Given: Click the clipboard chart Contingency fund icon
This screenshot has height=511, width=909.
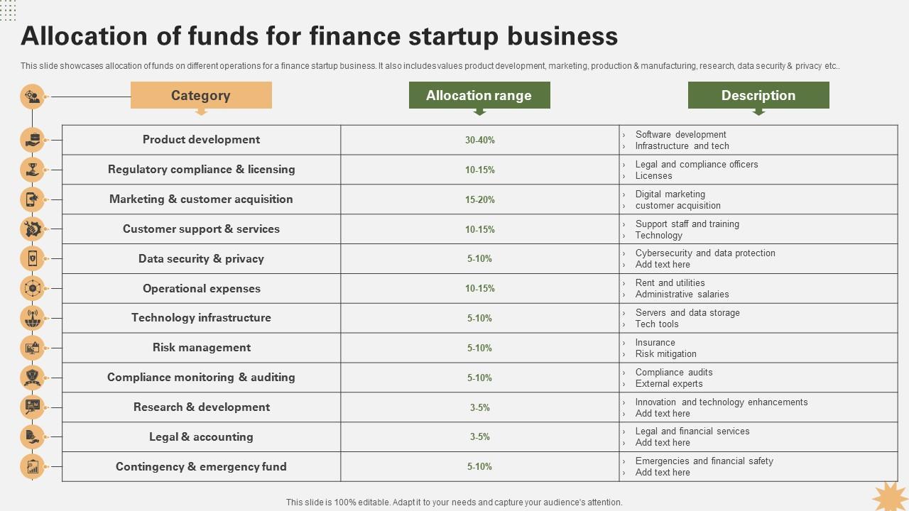Looking at the screenshot, I should pos(33,466).
